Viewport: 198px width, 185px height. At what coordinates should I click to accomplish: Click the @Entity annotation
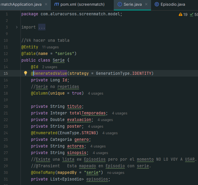(x=30, y=47)
